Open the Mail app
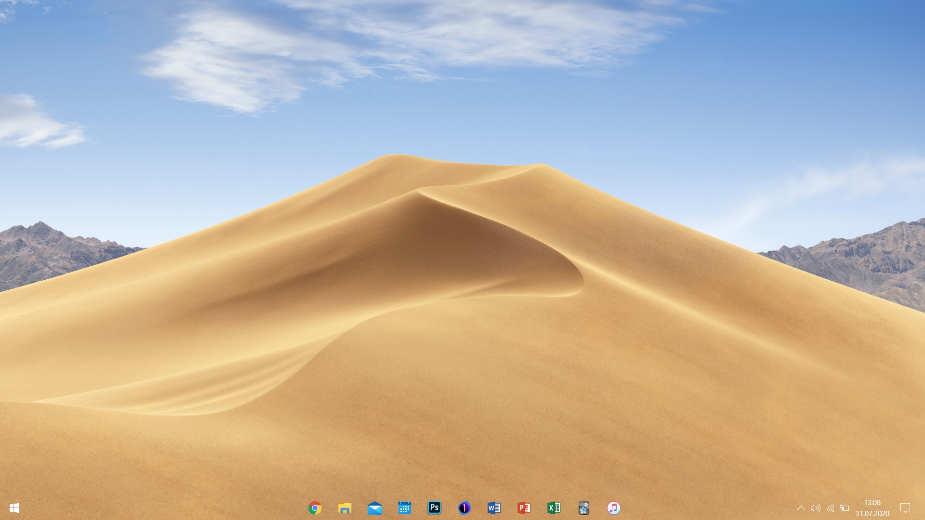This screenshot has height=520, width=925. (x=374, y=508)
